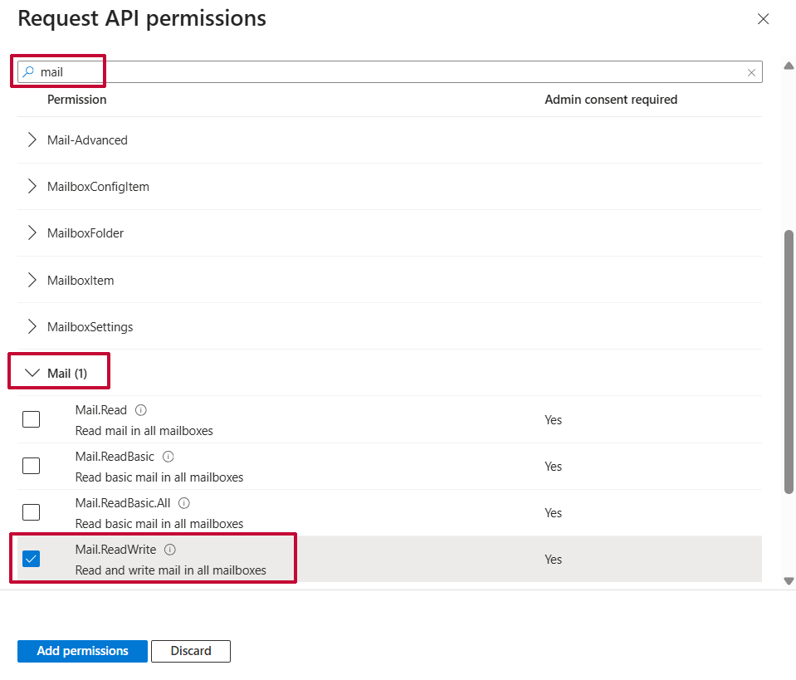Tick the Mail.ReadBasic.All checkbox
Image resolution: width=796 pixels, height=680 pixels.
31,512
